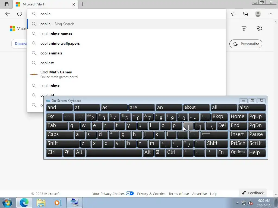Toggle the left Ctrl key

point(54,152)
